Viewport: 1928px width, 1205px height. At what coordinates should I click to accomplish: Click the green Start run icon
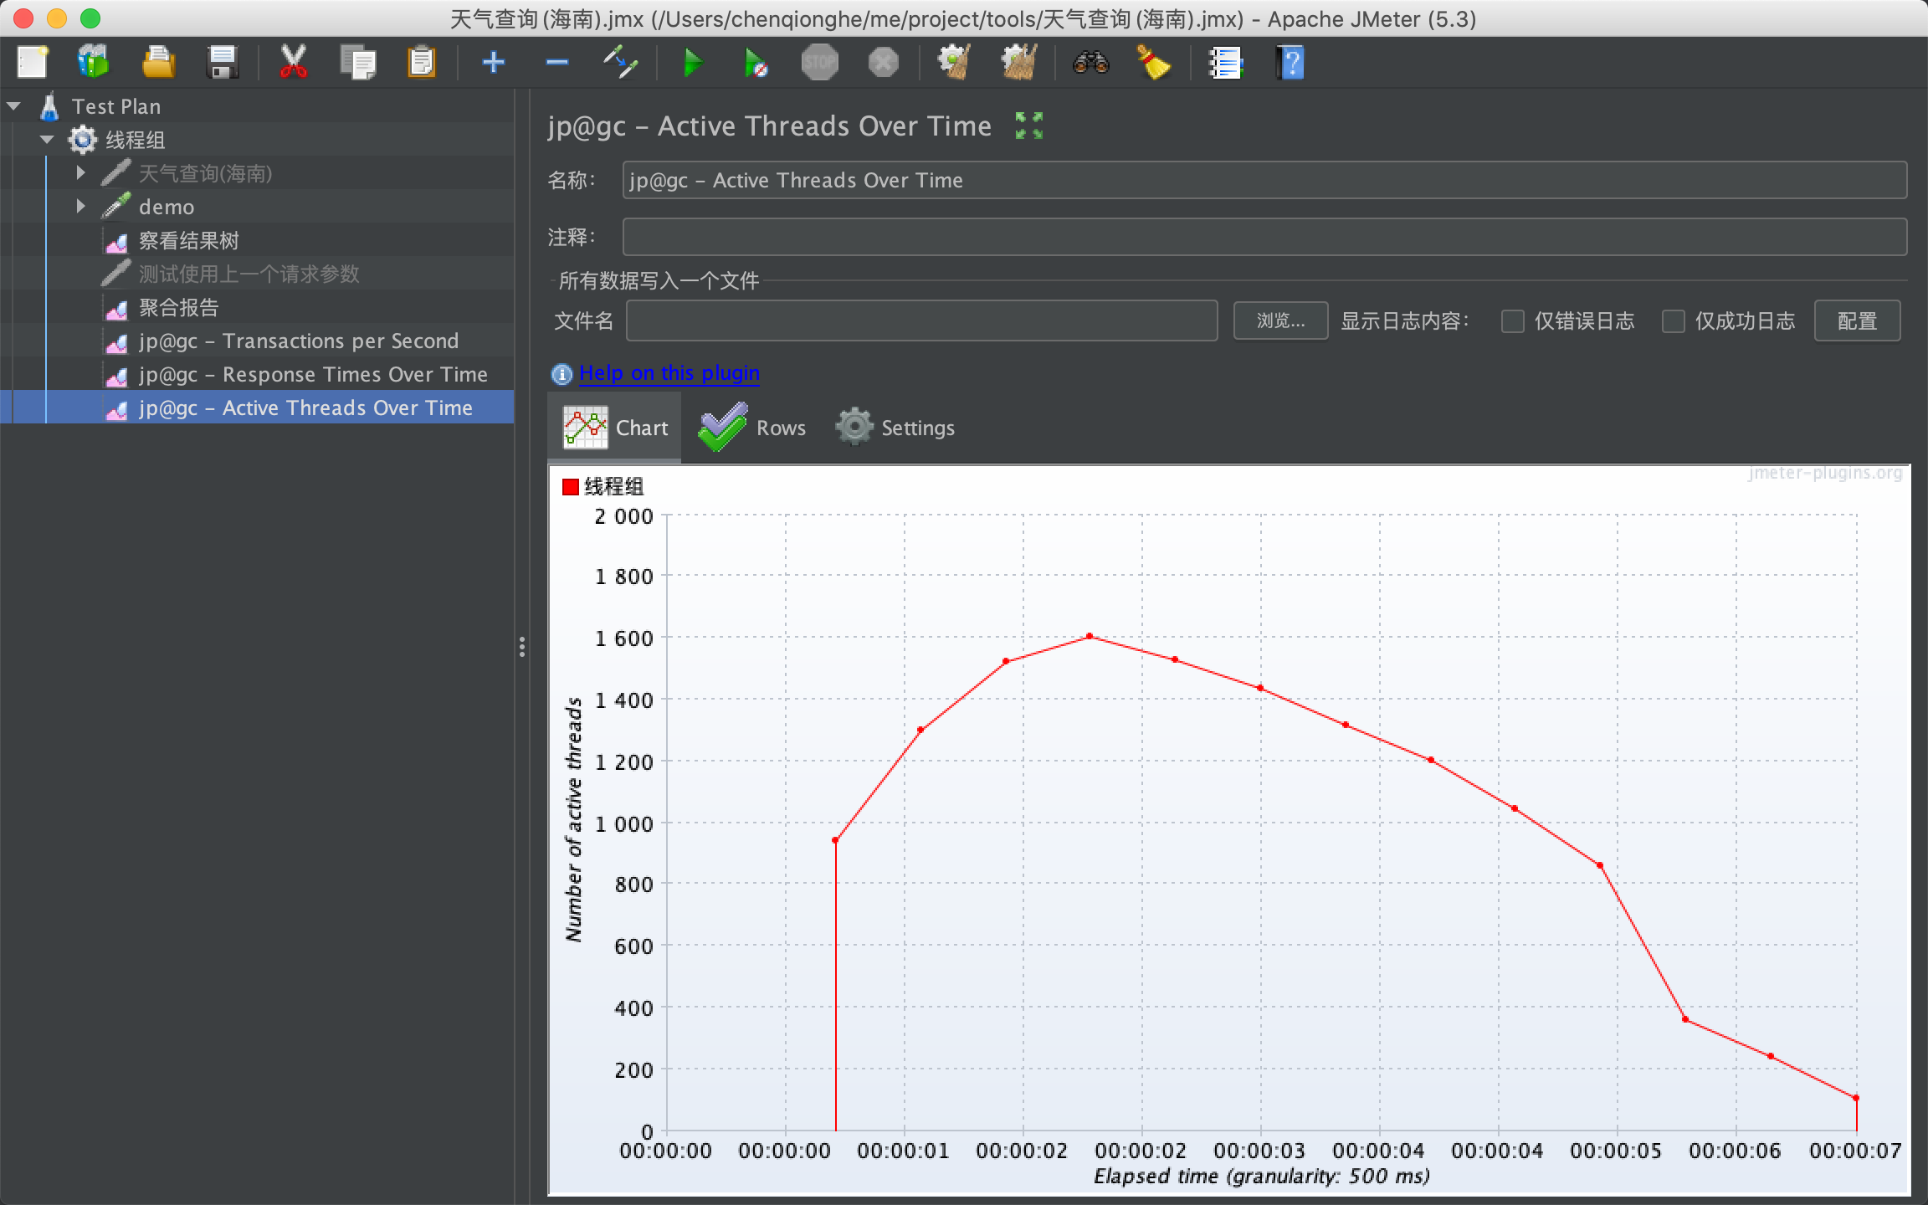(692, 63)
